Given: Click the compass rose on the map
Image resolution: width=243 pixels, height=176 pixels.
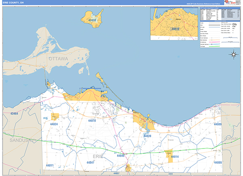Looking at the screenshot, I should (234, 54).
